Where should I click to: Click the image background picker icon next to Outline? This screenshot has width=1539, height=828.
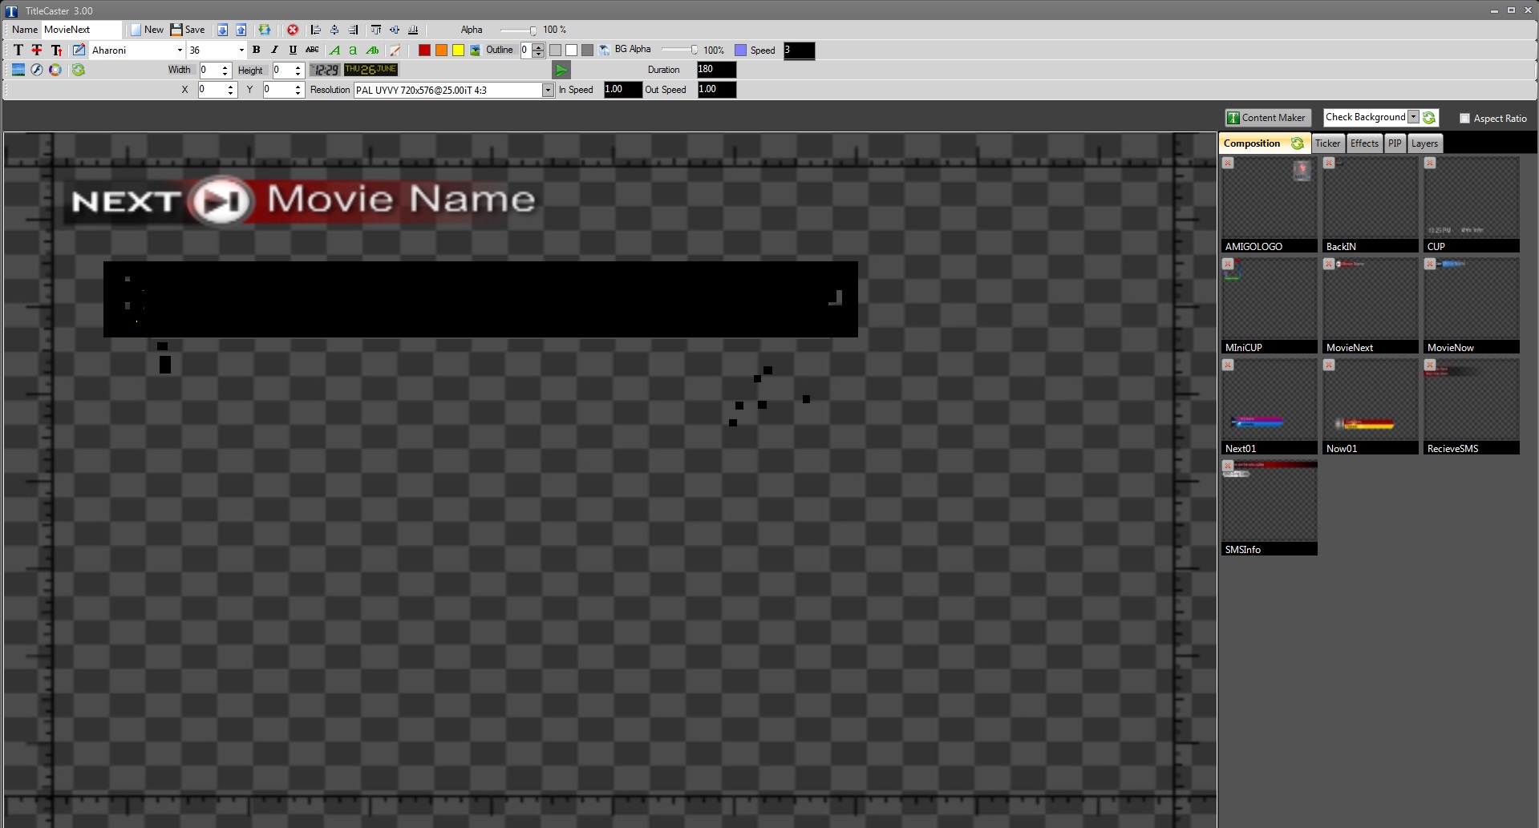point(474,50)
